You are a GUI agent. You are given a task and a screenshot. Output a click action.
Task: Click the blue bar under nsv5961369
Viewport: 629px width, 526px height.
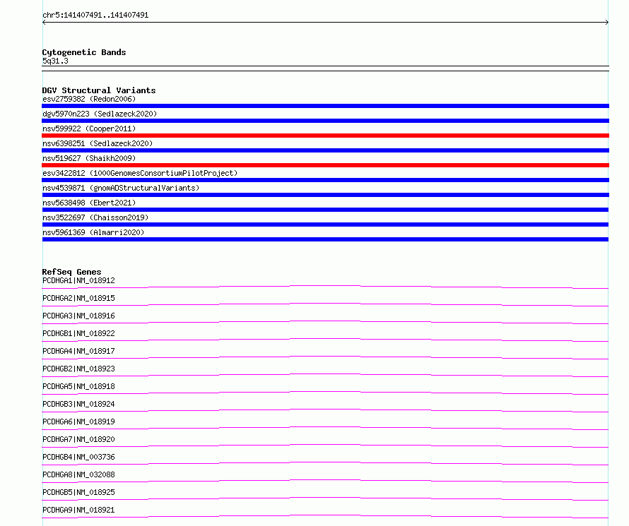325,239
